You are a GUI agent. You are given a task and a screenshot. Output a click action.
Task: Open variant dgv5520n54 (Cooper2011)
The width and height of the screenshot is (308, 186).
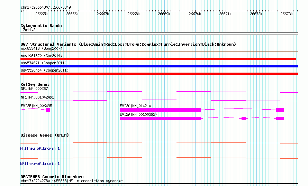coord(45,70)
